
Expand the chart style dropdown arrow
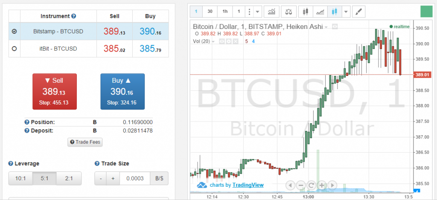pyautogui.click(x=346, y=11)
